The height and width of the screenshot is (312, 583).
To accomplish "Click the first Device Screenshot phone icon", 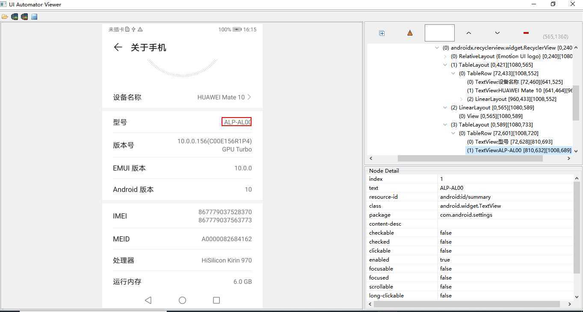I will pyautogui.click(x=15, y=17).
